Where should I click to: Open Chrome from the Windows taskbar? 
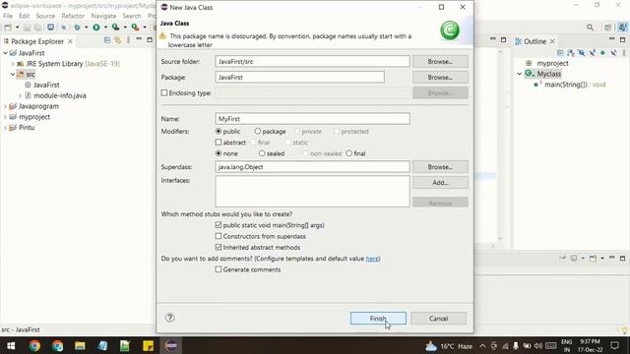(x=34, y=345)
